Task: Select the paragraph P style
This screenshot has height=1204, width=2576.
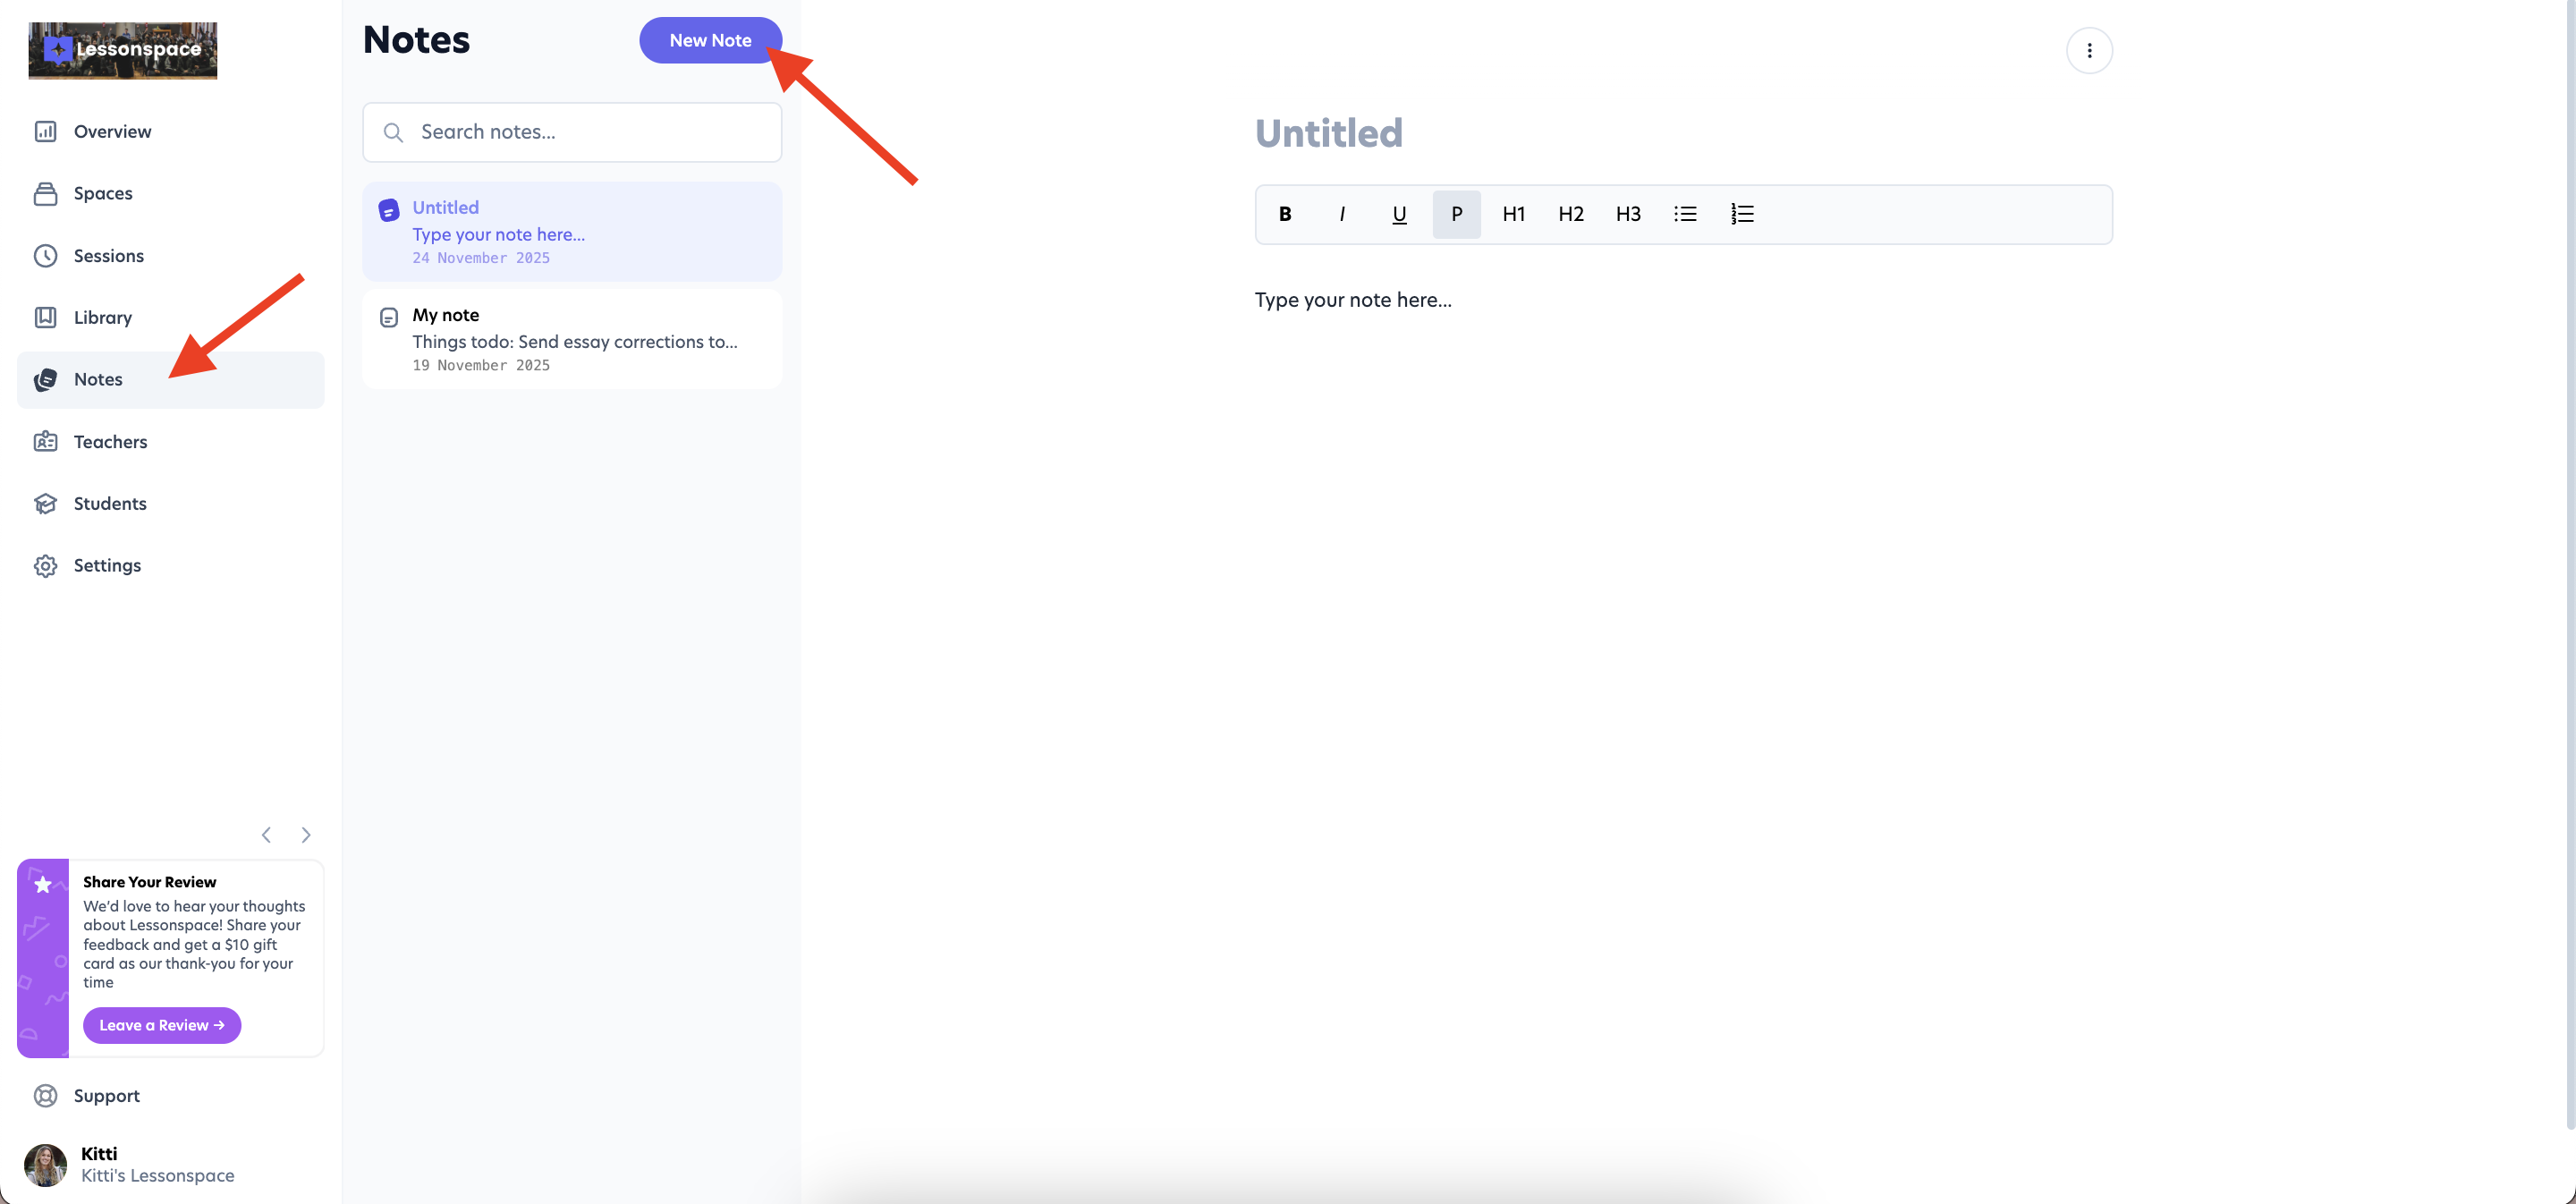Action: [x=1456, y=214]
